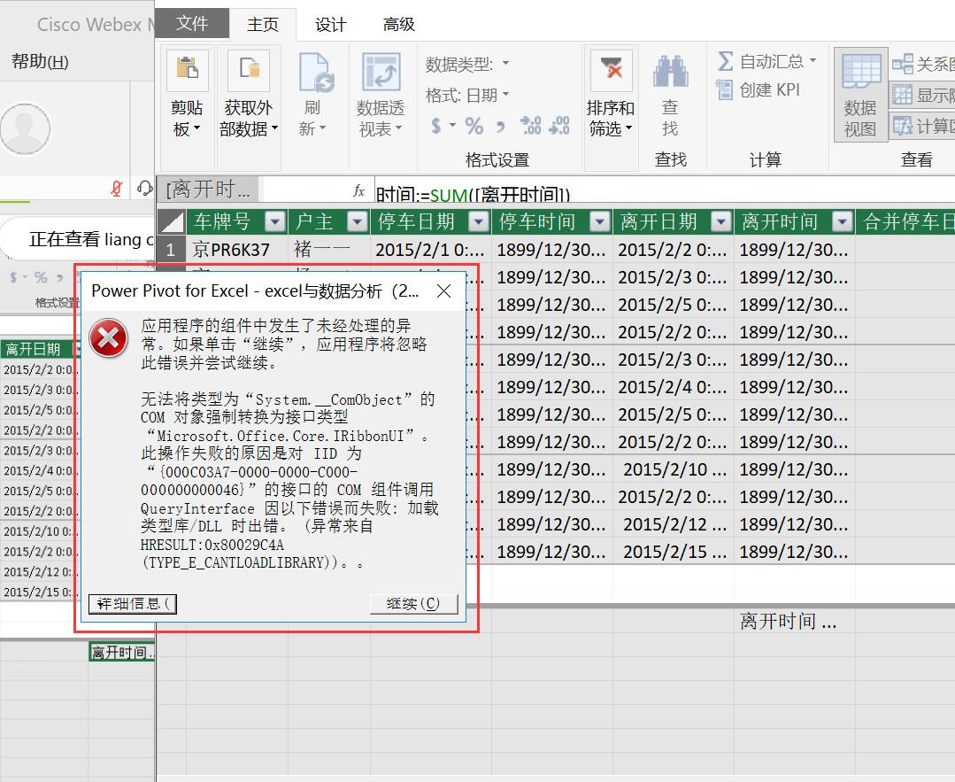The height and width of the screenshot is (782, 955).
Task: Select all cells via table corner
Action: [x=171, y=222]
